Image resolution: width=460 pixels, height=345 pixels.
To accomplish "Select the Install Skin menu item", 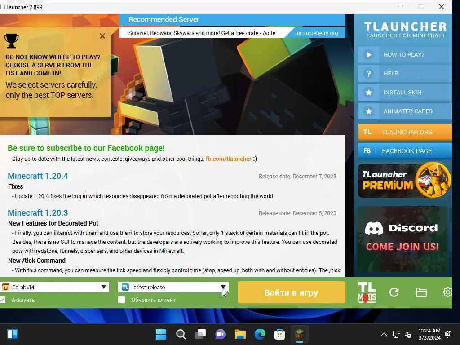I will point(405,93).
